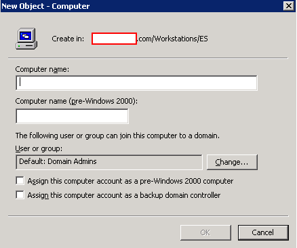This screenshot has height=248, width=297.
Task: Select the Default: Domain Admins field
Action: tap(109, 162)
